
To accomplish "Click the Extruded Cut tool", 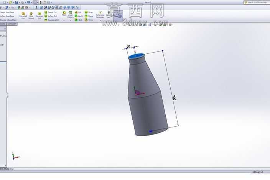I will pyautogui.click(x=23, y=16).
